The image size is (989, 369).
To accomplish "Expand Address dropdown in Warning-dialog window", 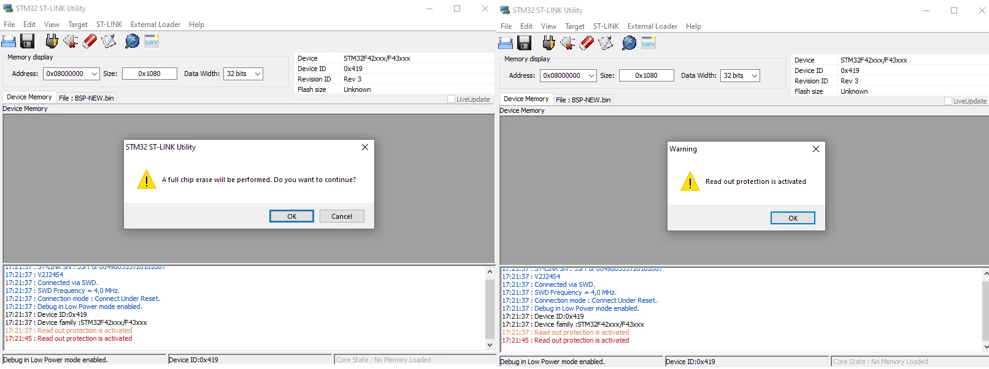I will [591, 76].
